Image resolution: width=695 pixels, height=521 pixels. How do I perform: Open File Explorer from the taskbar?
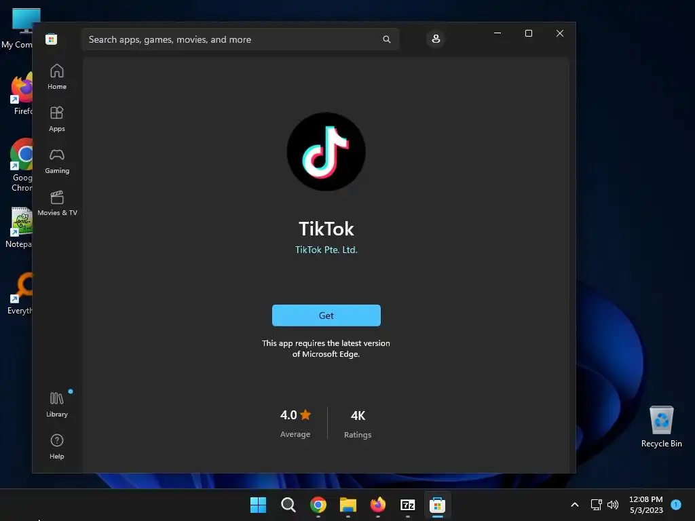(348, 505)
